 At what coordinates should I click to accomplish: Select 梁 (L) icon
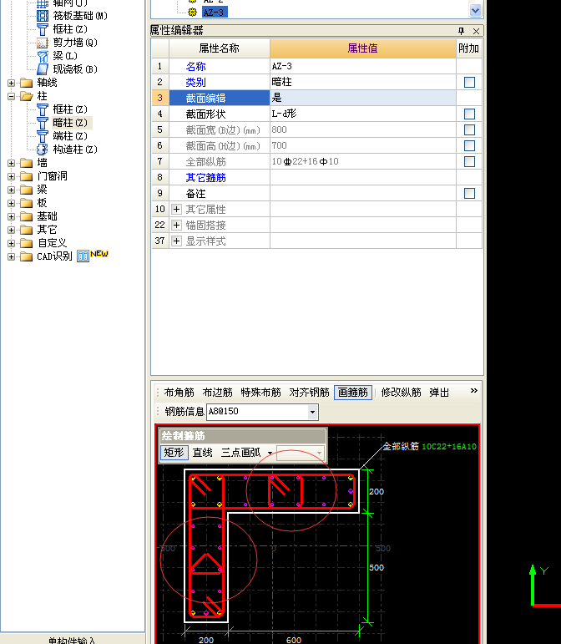tap(43, 56)
